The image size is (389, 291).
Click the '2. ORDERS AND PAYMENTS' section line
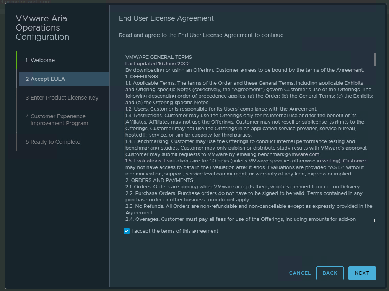tap(160, 180)
